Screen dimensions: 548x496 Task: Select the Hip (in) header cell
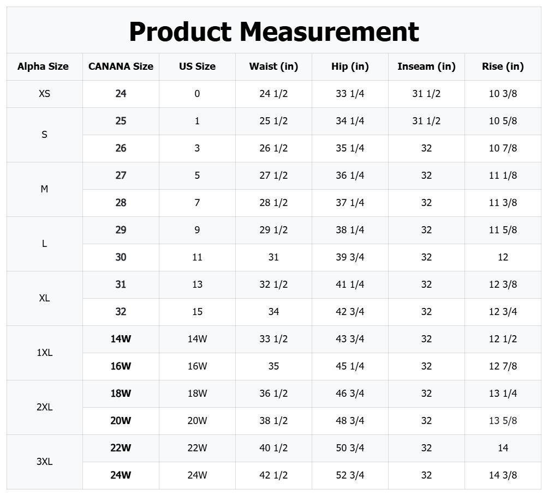pos(350,66)
